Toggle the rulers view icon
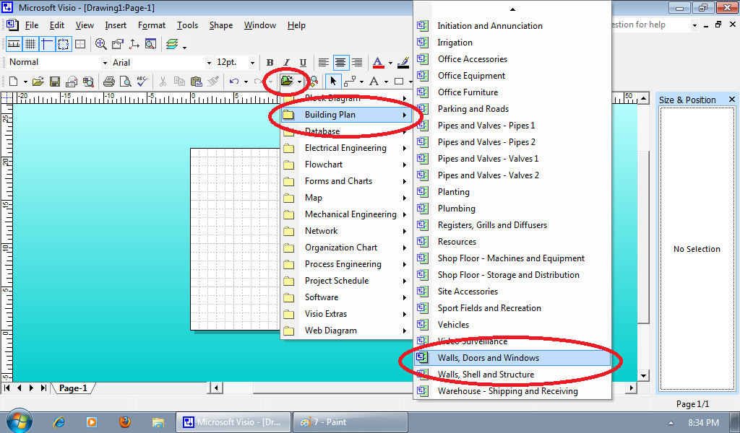 [14, 44]
